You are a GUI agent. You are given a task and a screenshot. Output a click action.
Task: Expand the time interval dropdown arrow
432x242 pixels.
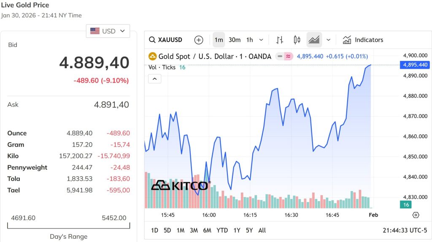click(x=261, y=40)
